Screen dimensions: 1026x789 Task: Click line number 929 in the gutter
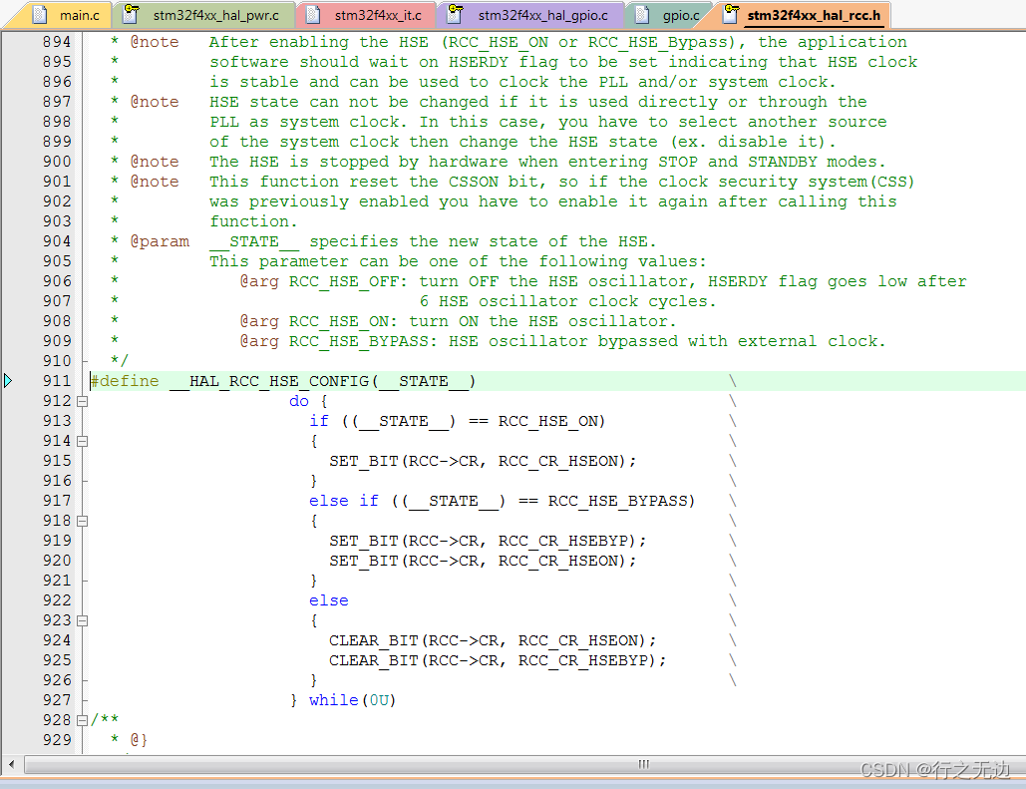pos(57,740)
